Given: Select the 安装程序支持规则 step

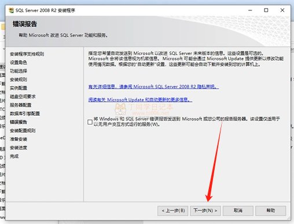Looking at the screenshot, I should point(27,54).
